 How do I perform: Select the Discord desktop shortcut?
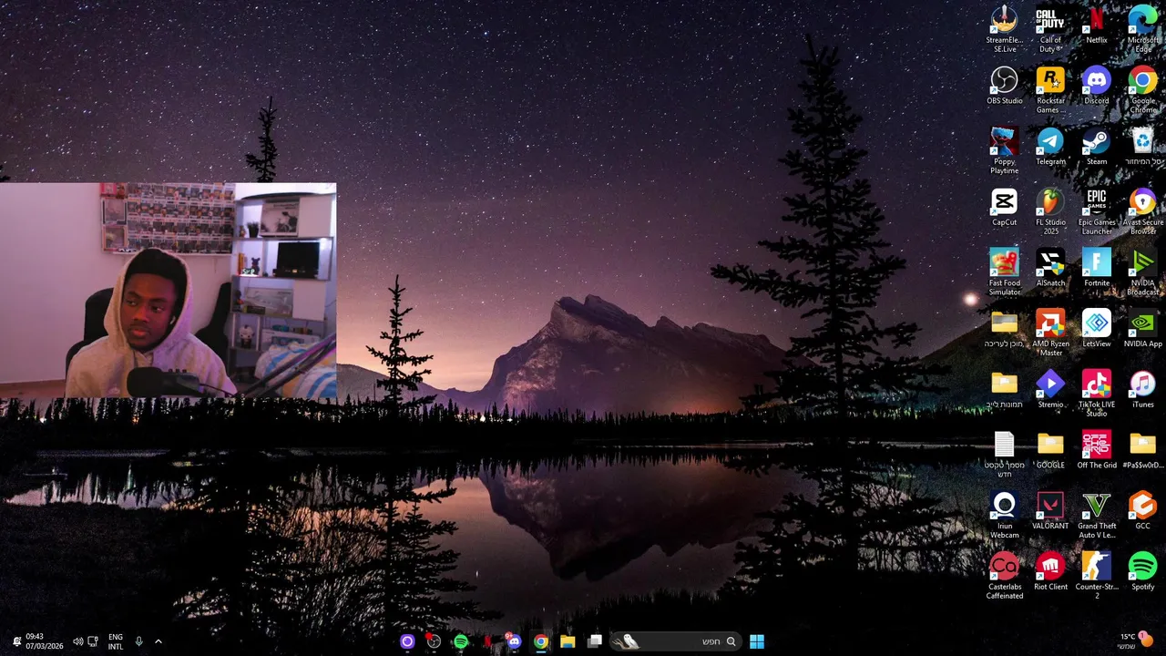1097,86
